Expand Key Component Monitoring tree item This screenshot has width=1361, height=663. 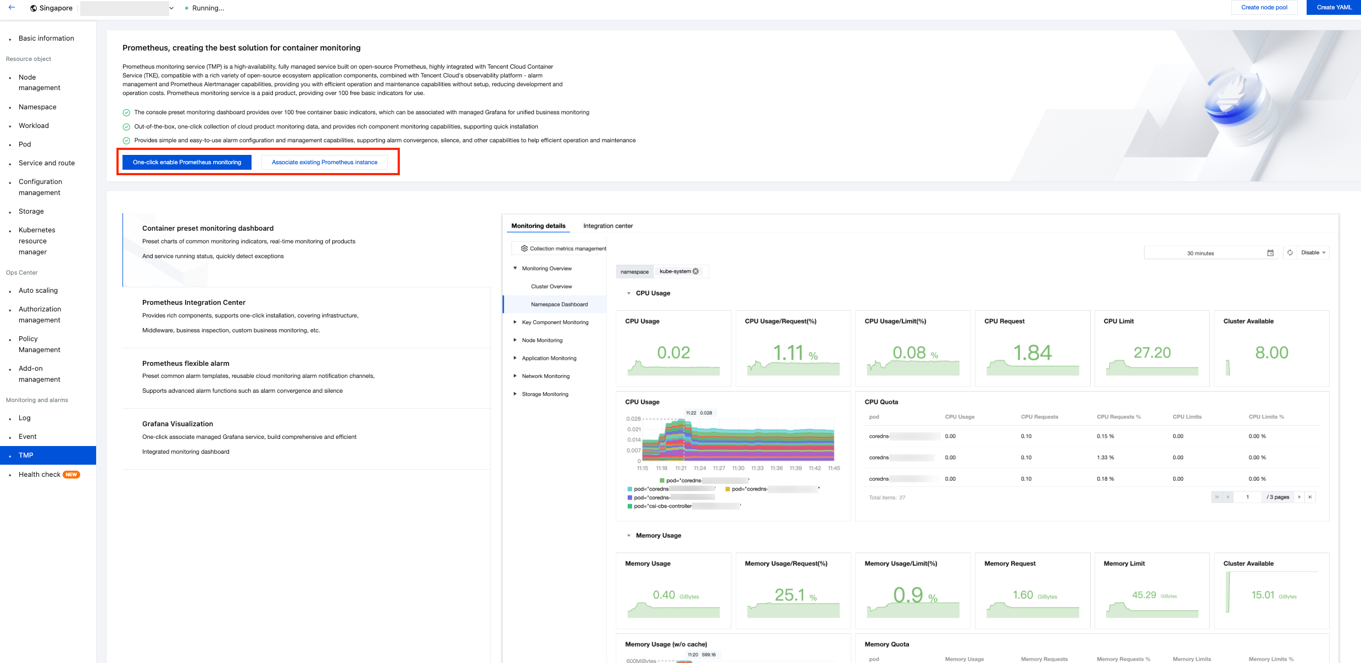[x=515, y=322]
